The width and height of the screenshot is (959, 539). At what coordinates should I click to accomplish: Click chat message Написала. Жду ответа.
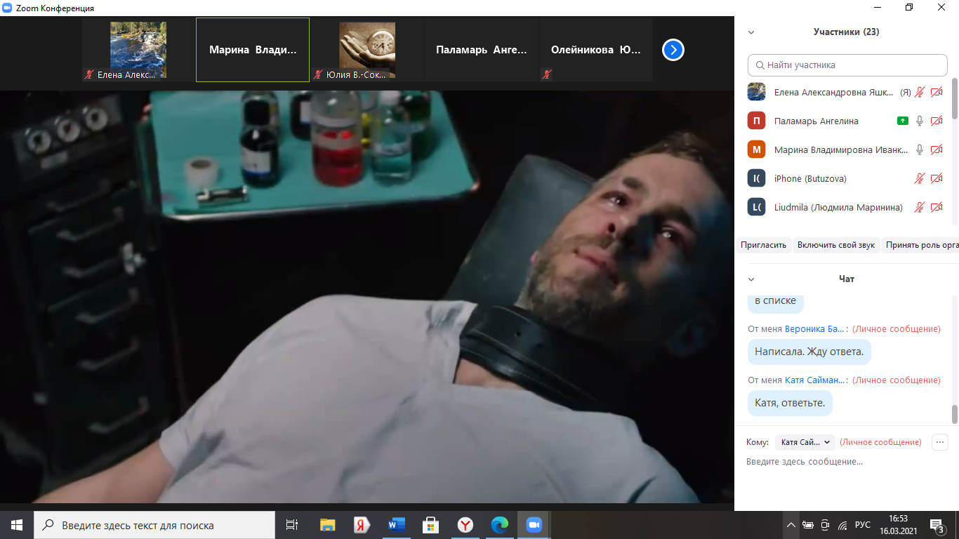click(809, 352)
